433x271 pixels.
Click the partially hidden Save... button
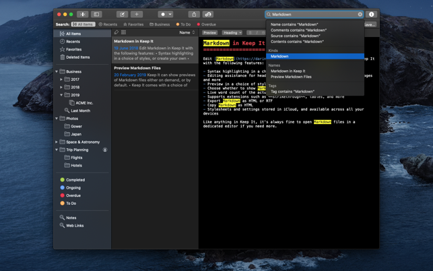(370, 25)
